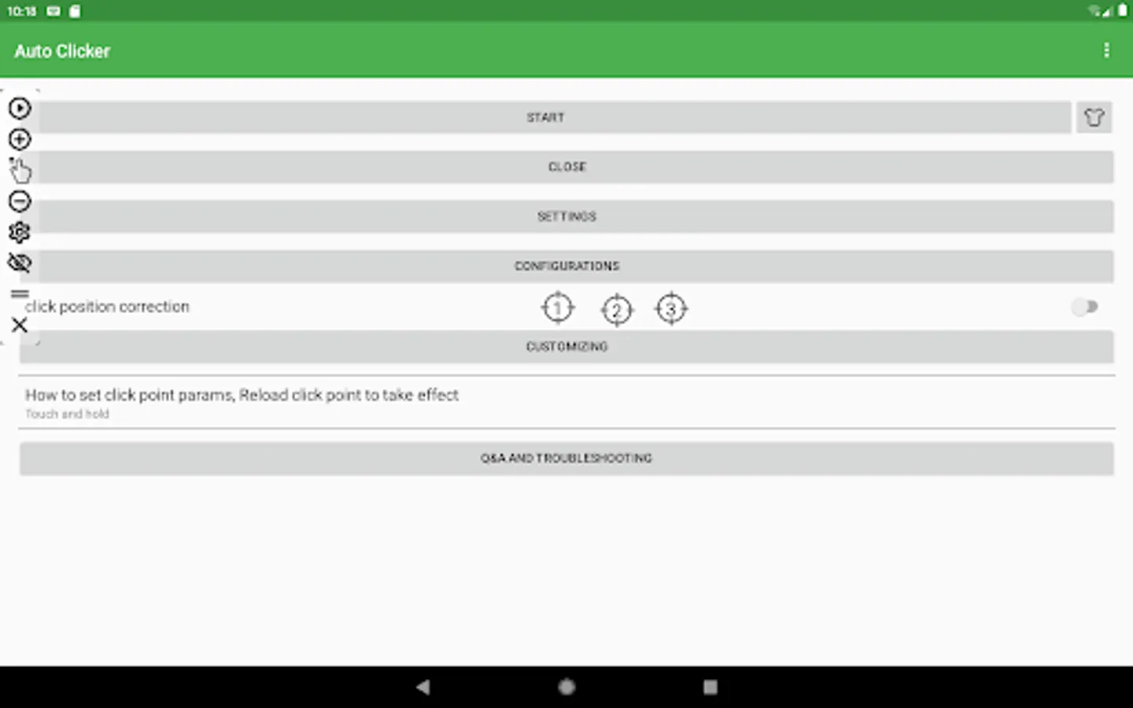Image resolution: width=1133 pixels, height=708 pixels.
Task: Select crosshair target number 2
Action: point(617,310)
